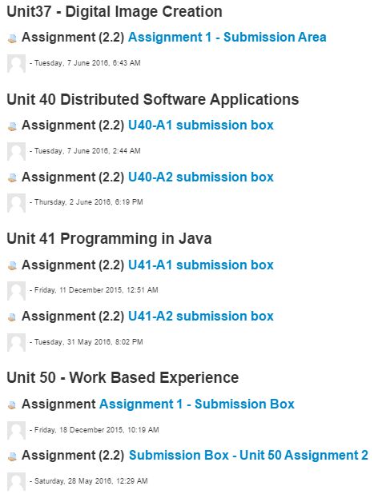Click user avatar dated 7 June 2016, 2:44 AM
The width and height of the screenshot is (378, 498).
click(17, 152)
